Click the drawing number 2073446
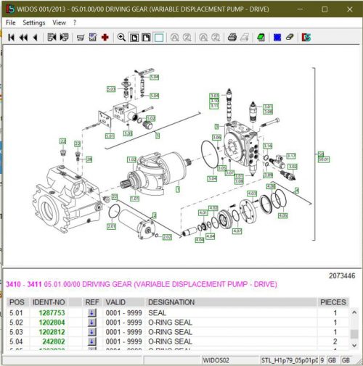 pos(342,275)
